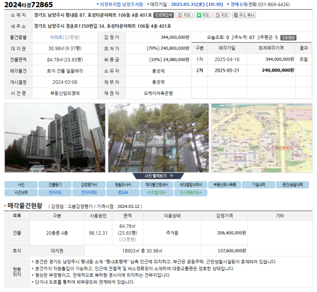Open the apartment exterior photo thumbnail

click(55, 138)
